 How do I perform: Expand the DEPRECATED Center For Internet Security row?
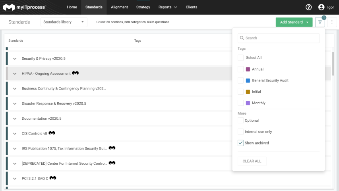[15, 164]
